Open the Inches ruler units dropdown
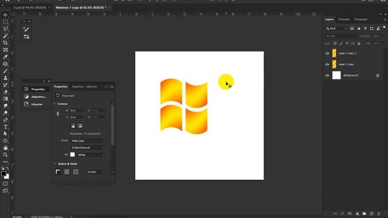This screenshot has width=388, height=218. coord(96,172)
